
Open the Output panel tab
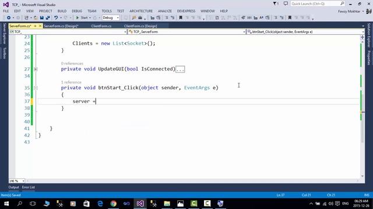(x=13, y=187)
